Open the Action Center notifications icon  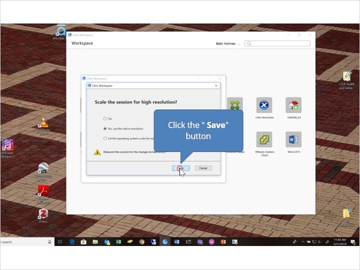(x=353, y=242)
